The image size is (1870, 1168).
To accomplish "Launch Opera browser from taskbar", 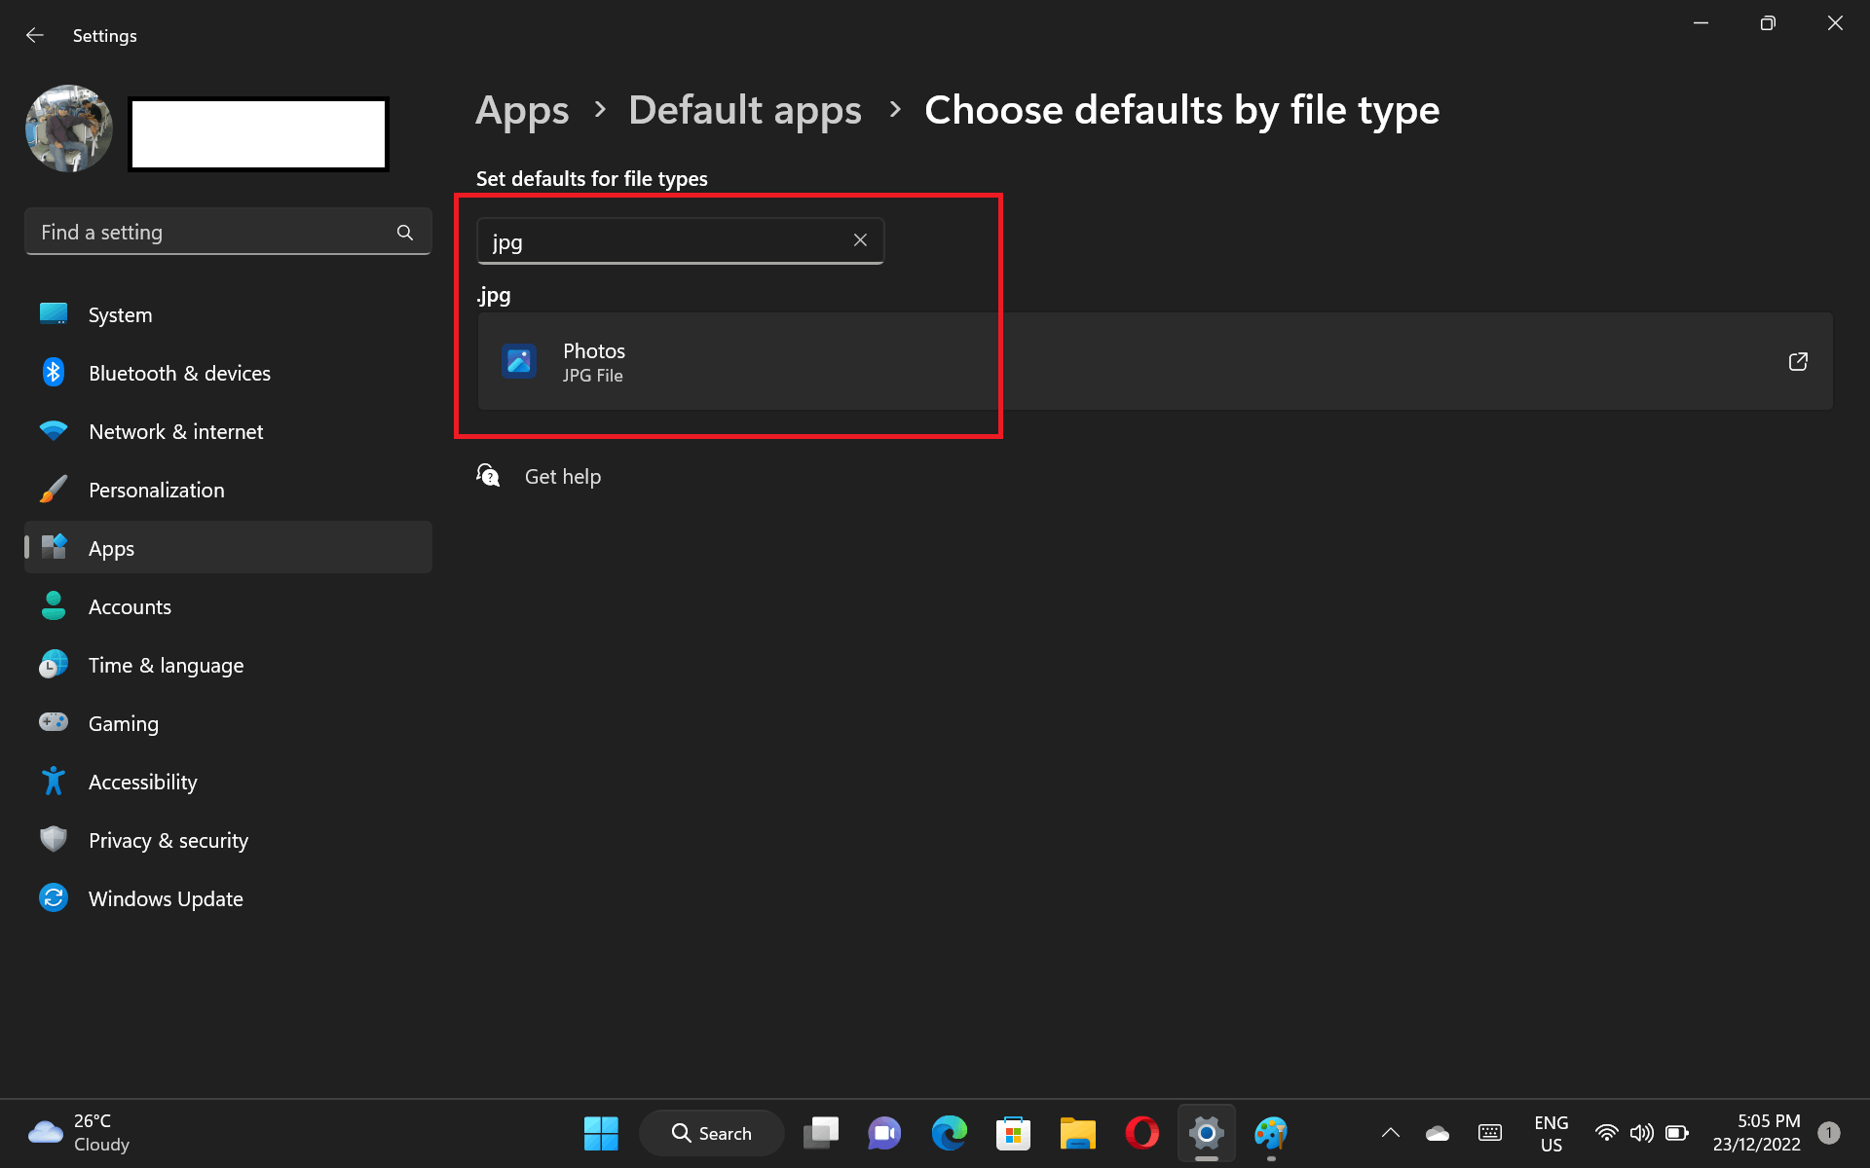I will (1141, 1133).
